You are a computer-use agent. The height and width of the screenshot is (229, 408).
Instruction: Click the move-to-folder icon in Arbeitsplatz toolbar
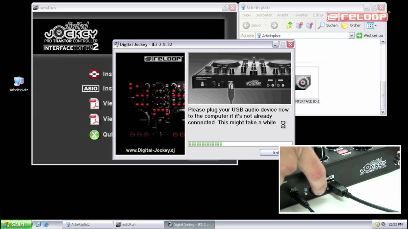[x=299, y=25]
